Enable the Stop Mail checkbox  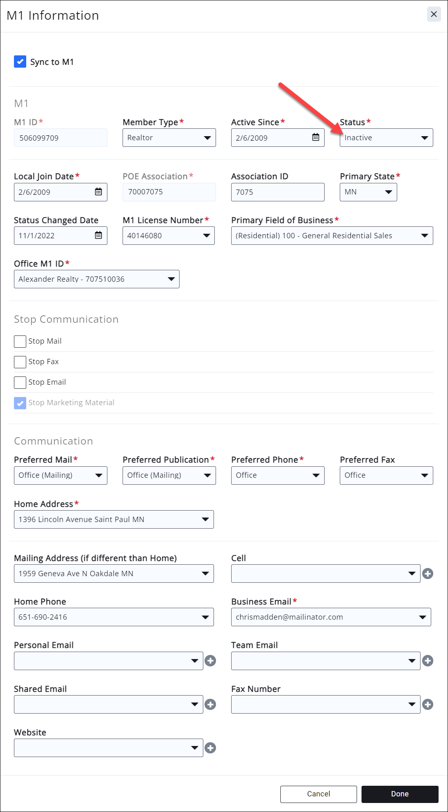pos(20,341)
